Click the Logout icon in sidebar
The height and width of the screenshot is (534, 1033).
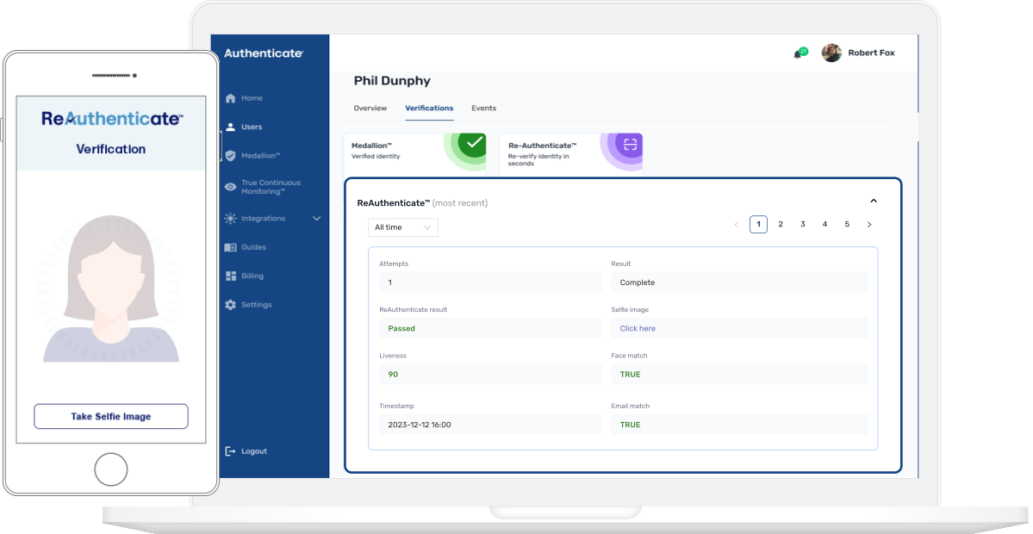click(230, 451)
